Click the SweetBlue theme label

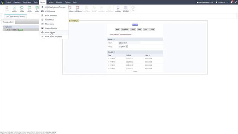pos(74,21)
